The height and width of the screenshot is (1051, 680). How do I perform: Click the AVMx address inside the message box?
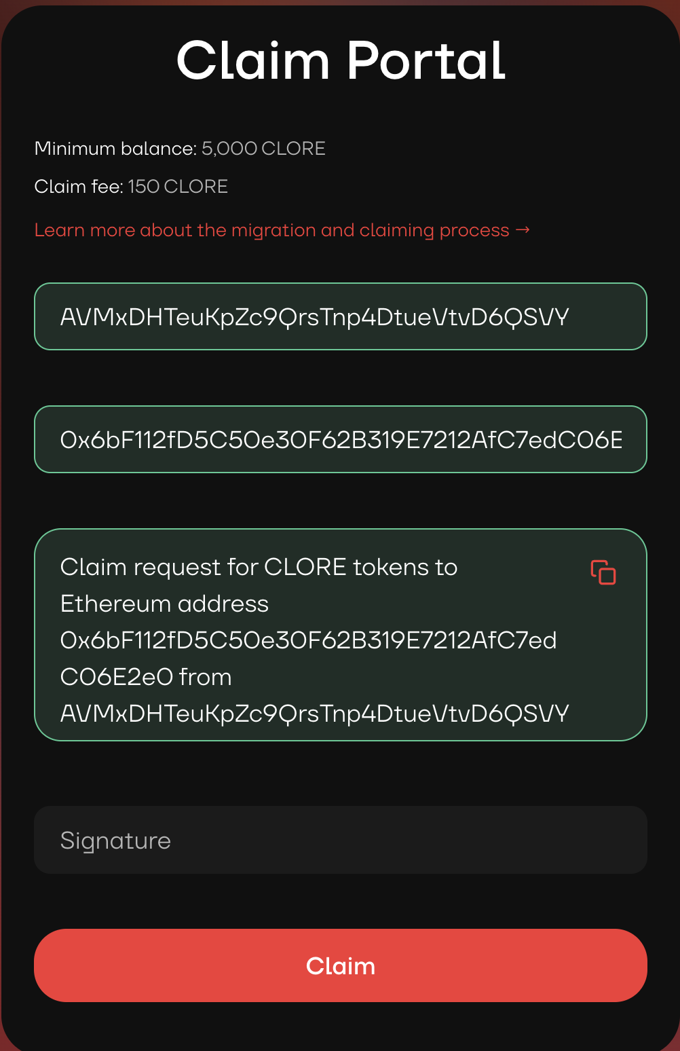[314, 714]
